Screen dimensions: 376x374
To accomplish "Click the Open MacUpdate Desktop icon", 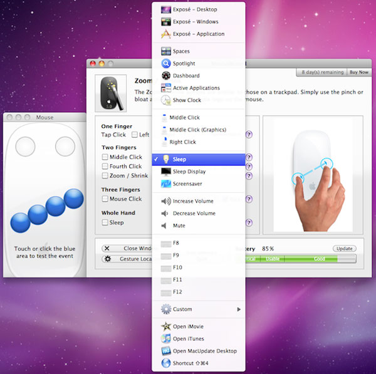I will click(165, 351).
